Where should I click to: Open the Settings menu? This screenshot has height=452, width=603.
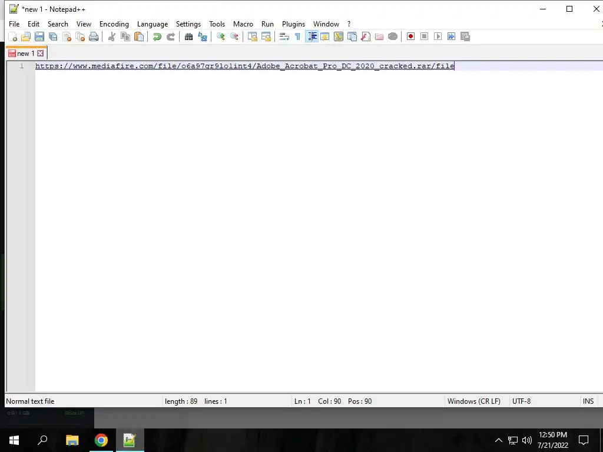188,24
